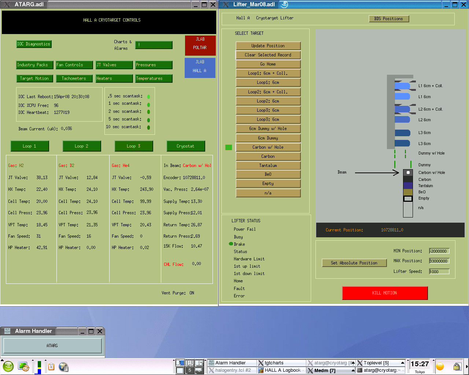The height and width of the screenshot is (375, 469).
Task: Select Carbon w/ Hole target
Action: 268,147
